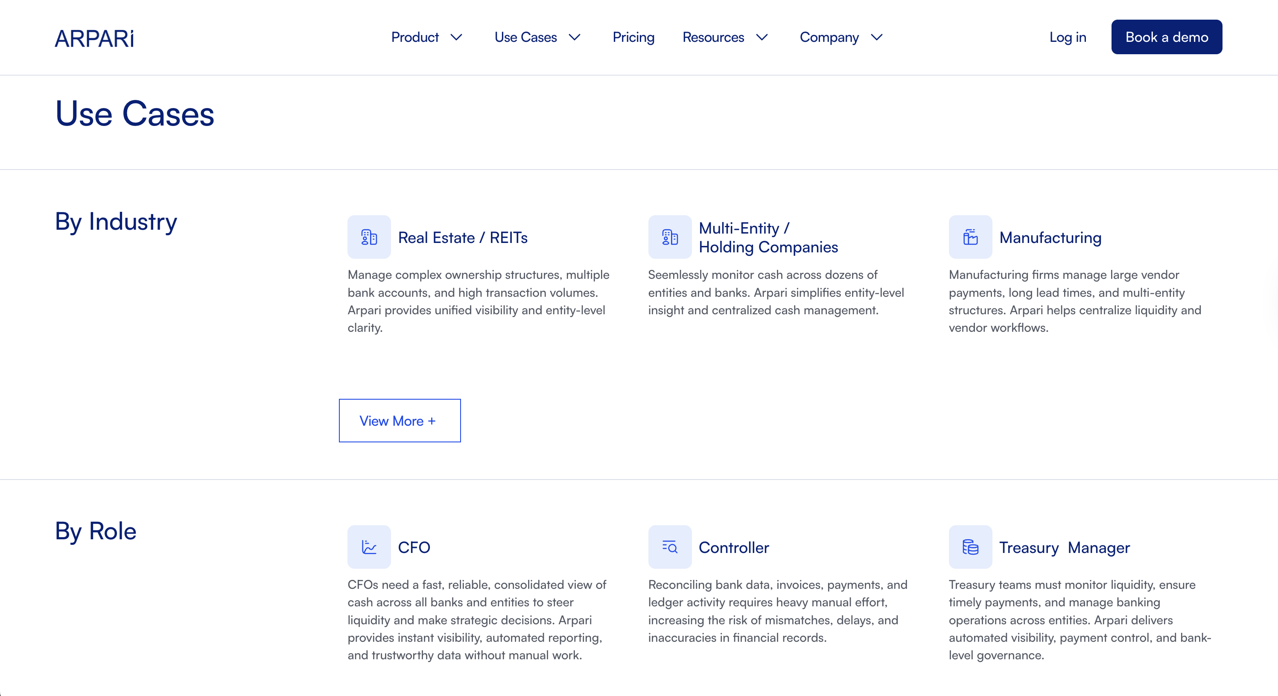1278x696 pixels.
Task: Click the ARPARI logo
Action: (94, 37)
